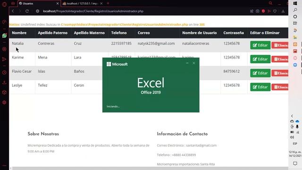
Task: Open Cortana circle on taskbar
Action: pyautogui.click(x=295, y=17)
